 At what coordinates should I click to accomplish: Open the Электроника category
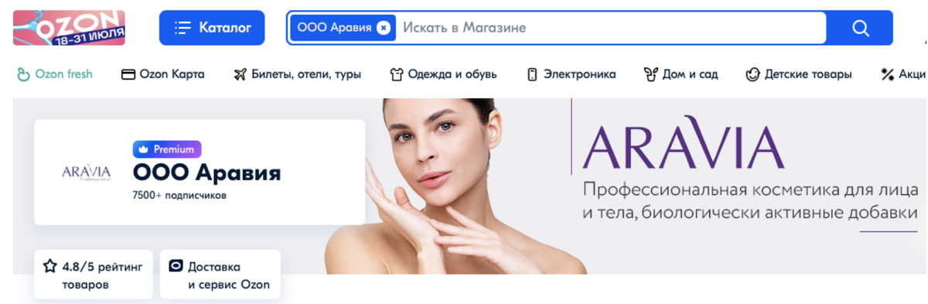click(x=571, y=74)
